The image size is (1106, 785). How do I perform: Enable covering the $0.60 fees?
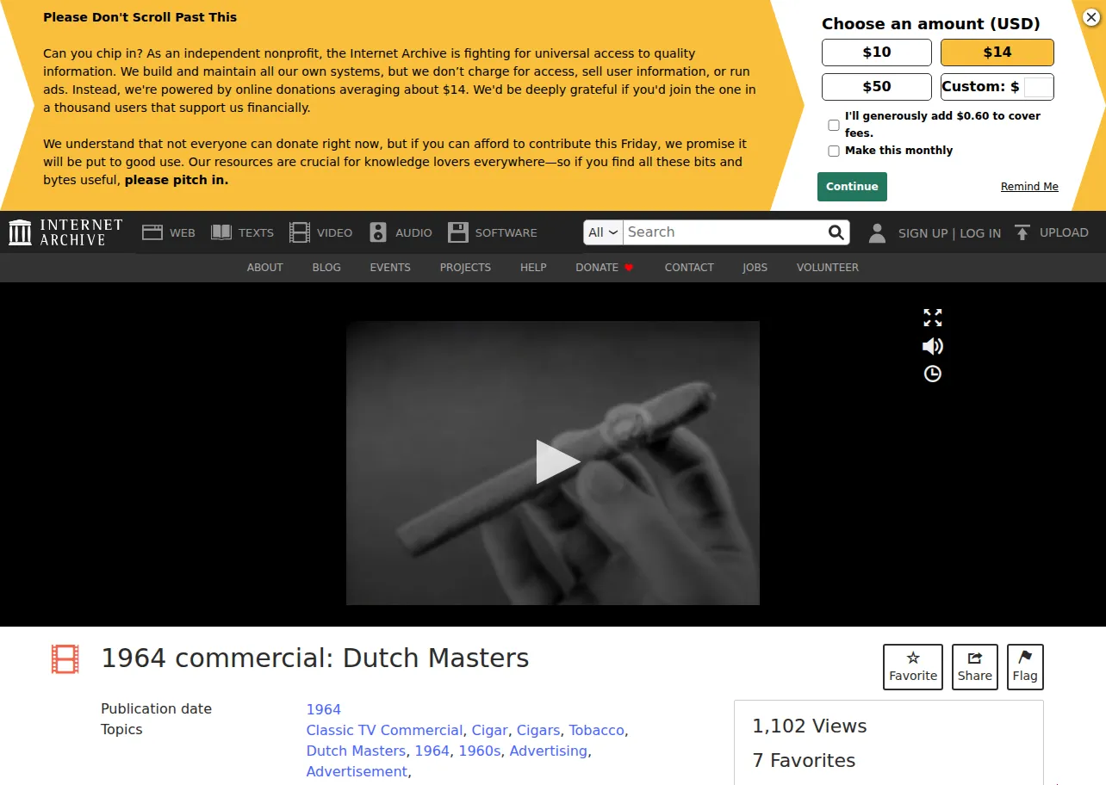tap(834, 125)
